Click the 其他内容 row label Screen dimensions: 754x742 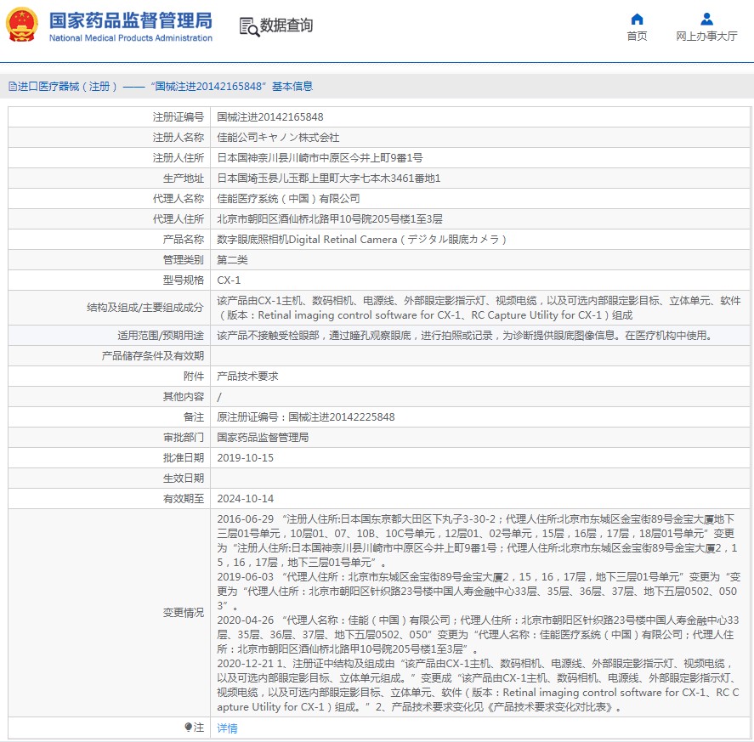[184, 397]
